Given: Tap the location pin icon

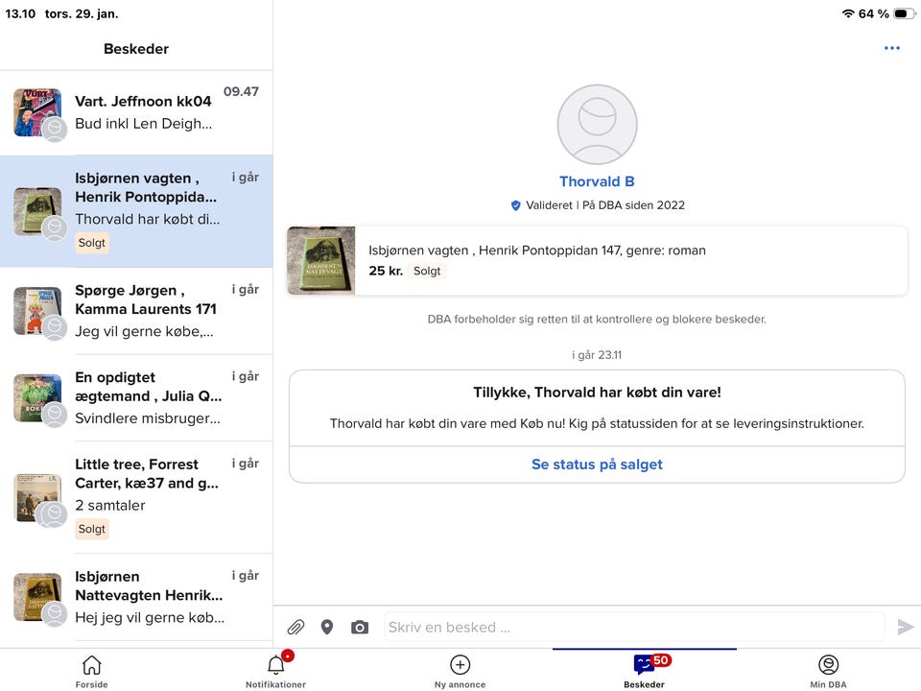Looking at the screenshot, I should coord(327,628).
